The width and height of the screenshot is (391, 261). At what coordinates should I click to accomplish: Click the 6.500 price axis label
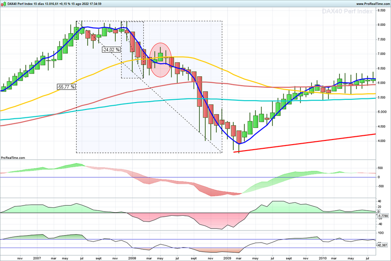tap(381, 68)
